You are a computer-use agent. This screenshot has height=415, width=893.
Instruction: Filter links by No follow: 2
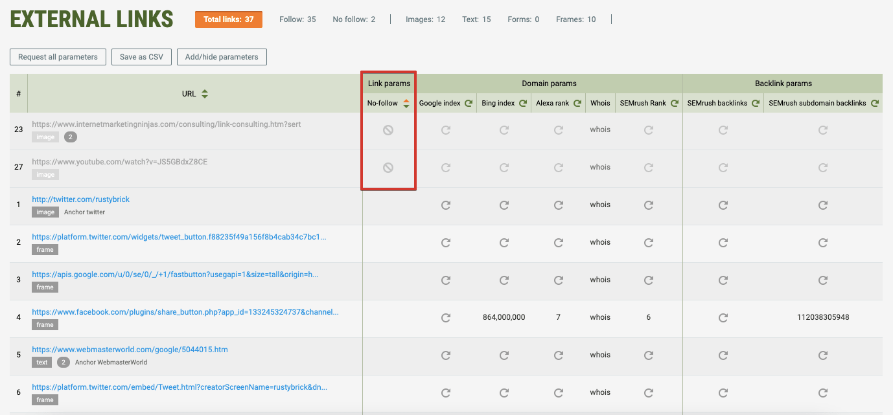354,19
